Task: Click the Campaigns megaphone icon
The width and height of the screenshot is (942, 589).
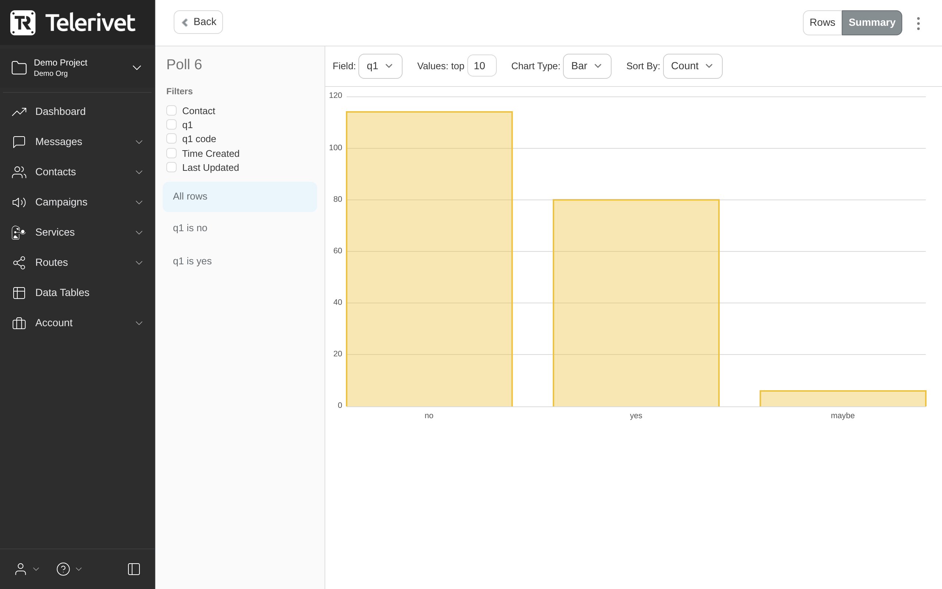Action: coord(19,202)
